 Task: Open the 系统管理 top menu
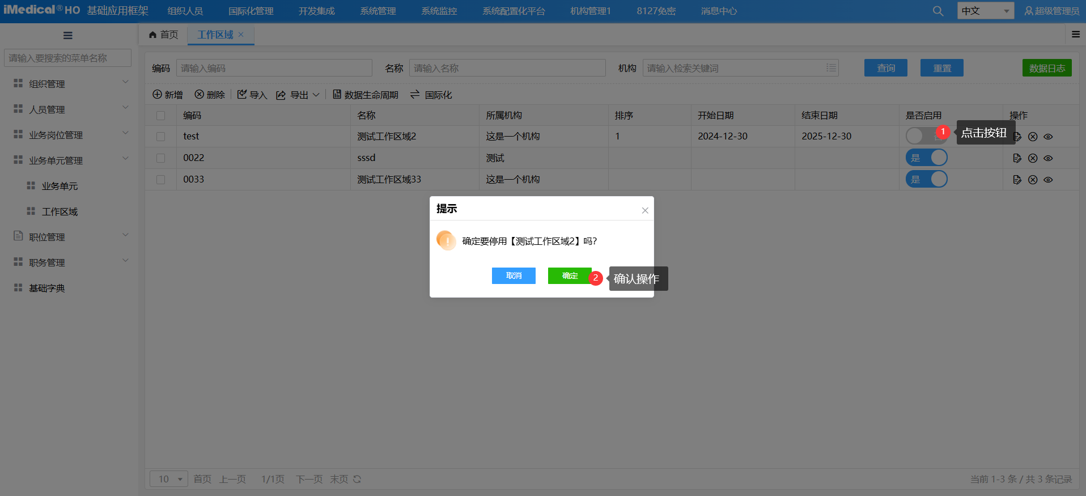click(x=377, y=11)
